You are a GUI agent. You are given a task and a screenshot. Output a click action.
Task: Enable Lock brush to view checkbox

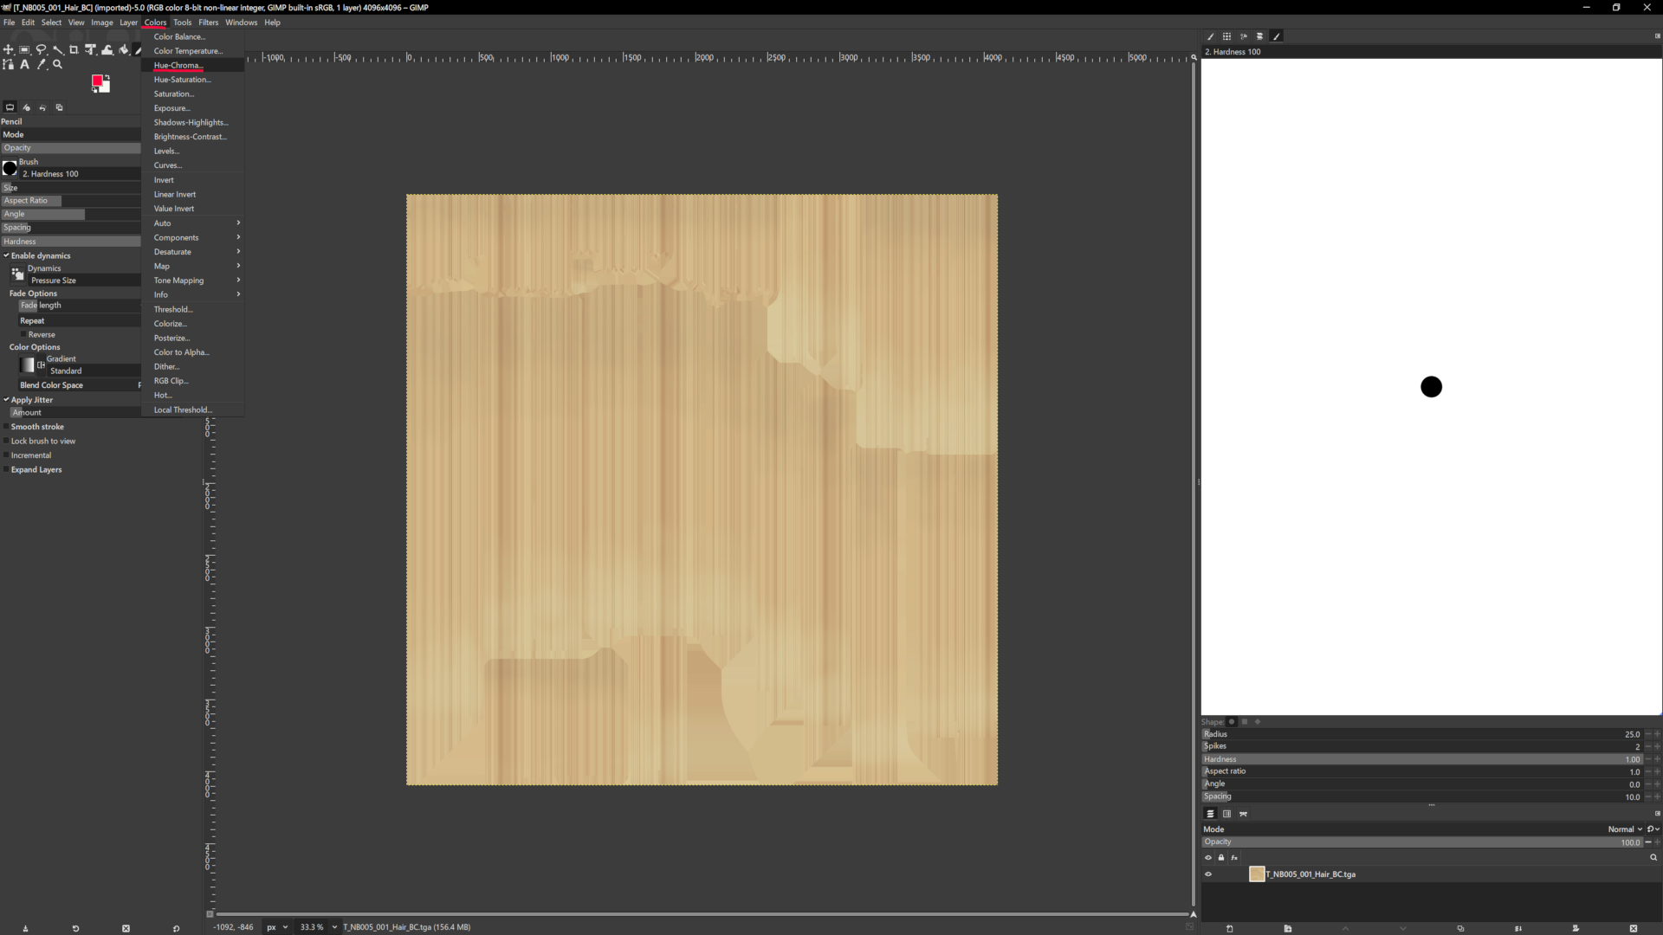[6, 442]
